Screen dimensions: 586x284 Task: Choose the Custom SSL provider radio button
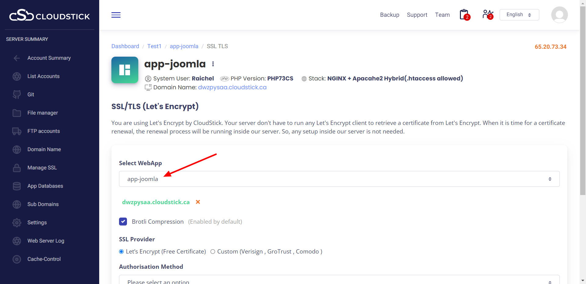click(x=213, y=251)
